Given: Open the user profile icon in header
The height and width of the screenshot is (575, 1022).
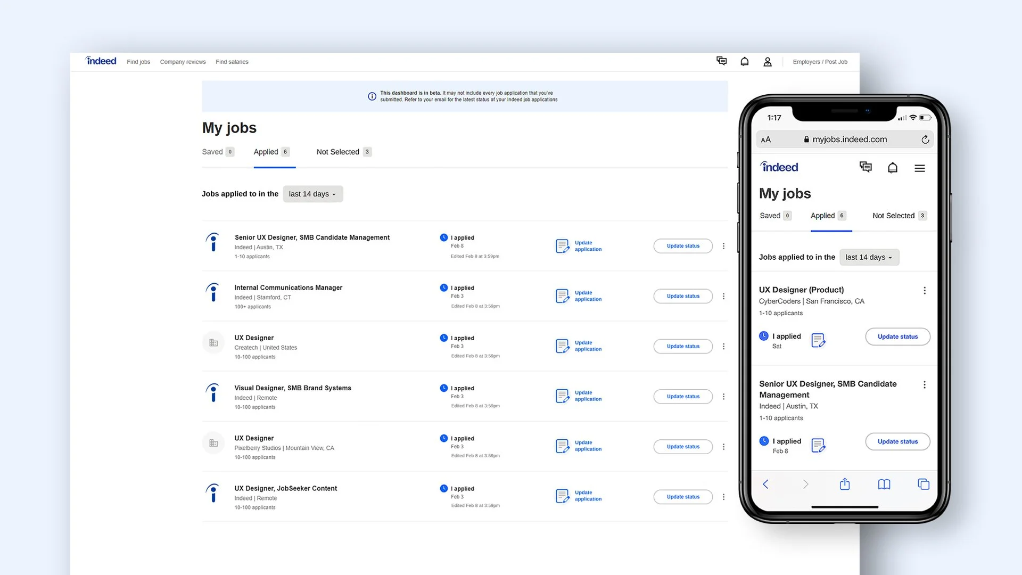Looking at the screenshot, I should coord(768,62).
